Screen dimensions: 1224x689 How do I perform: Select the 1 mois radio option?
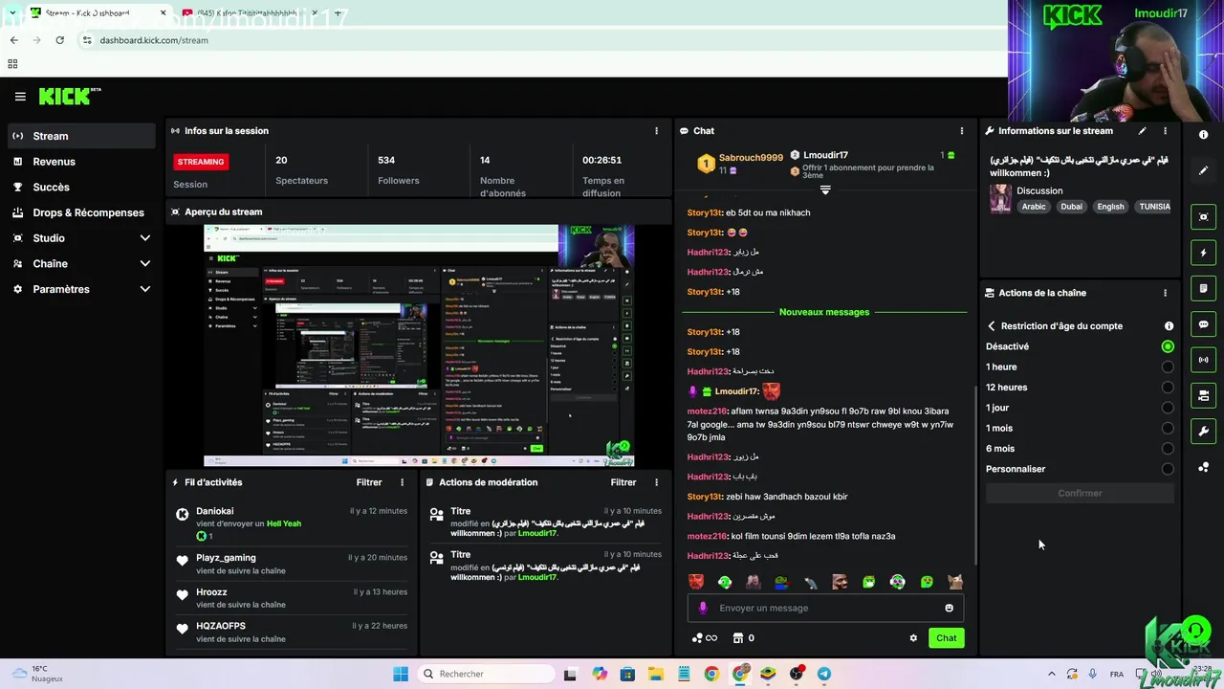(x=1168, y=428)
